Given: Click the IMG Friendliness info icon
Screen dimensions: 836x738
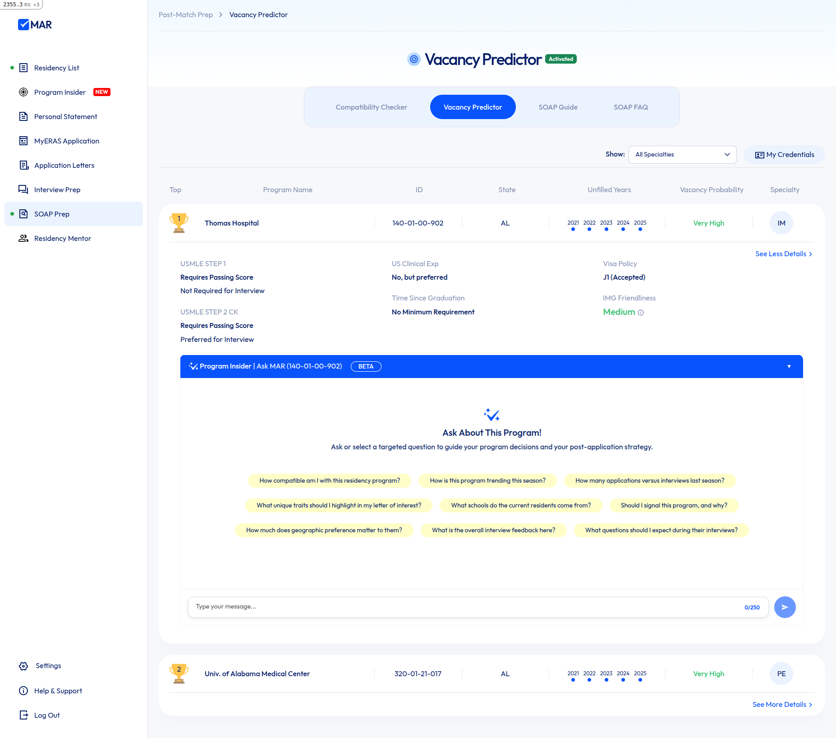Looking at the screenshot, I should [x=641, y=313].
